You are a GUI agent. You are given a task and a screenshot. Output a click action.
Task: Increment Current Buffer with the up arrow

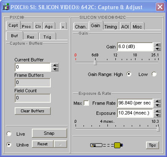coord(55,65)
